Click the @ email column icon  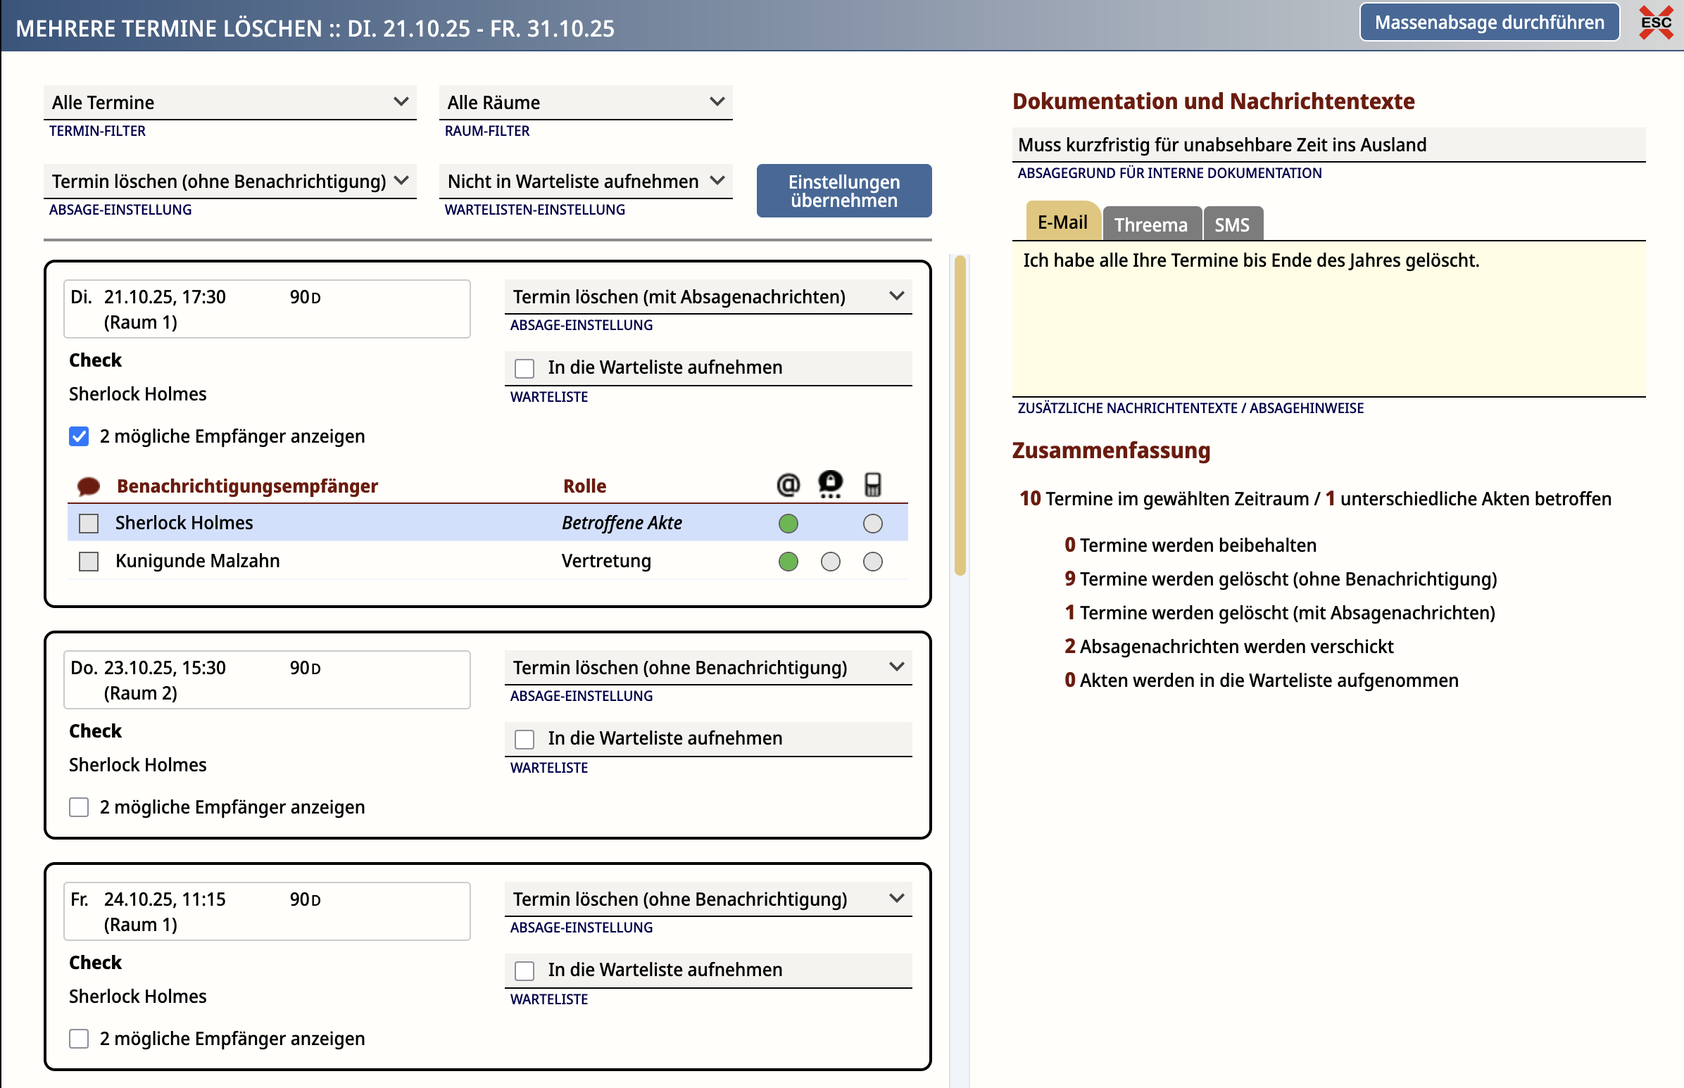tap(788, 485)
